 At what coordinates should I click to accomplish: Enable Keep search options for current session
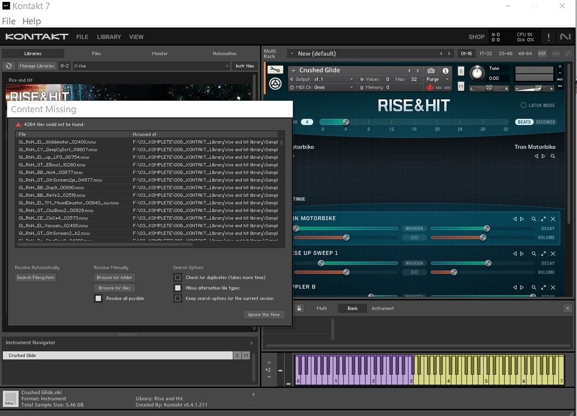tap(178, 299)
